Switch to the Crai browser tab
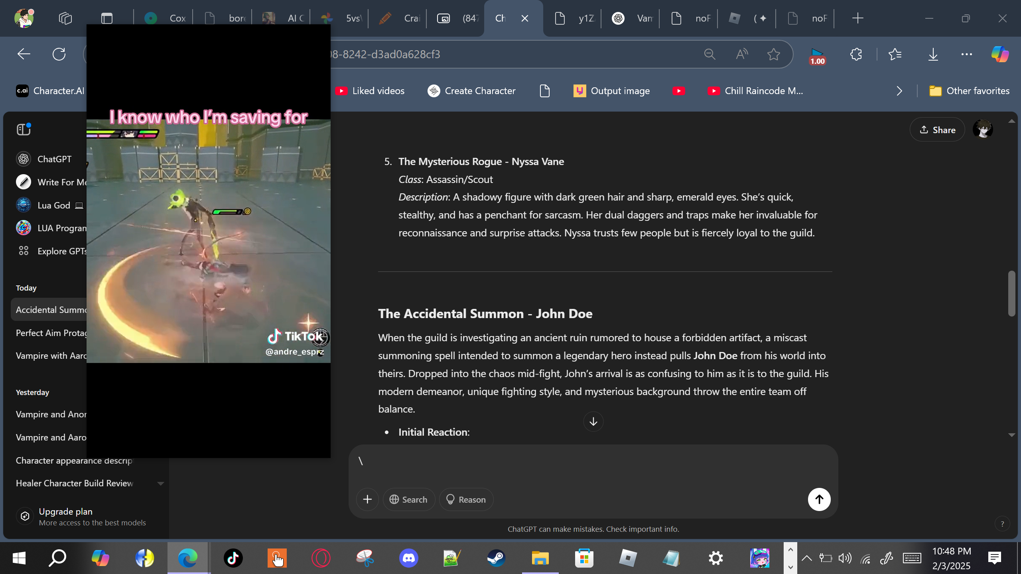 [x=398, y=18]
